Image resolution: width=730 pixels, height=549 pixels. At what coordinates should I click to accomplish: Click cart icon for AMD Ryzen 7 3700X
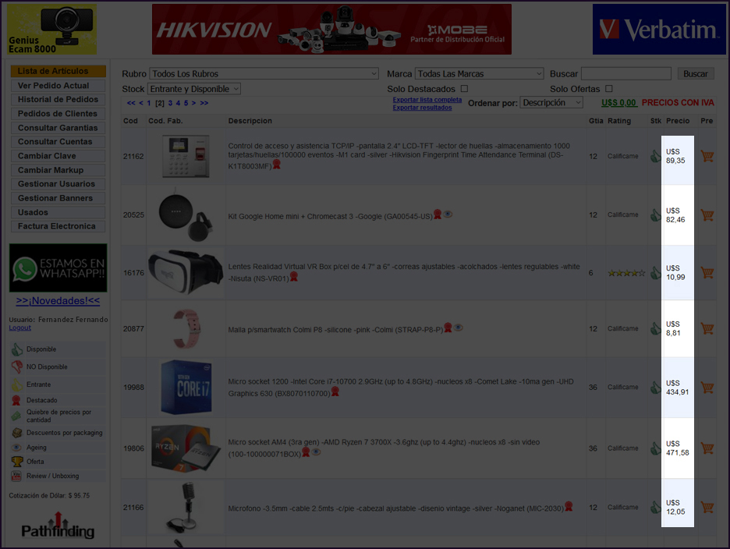pos(707,448)
